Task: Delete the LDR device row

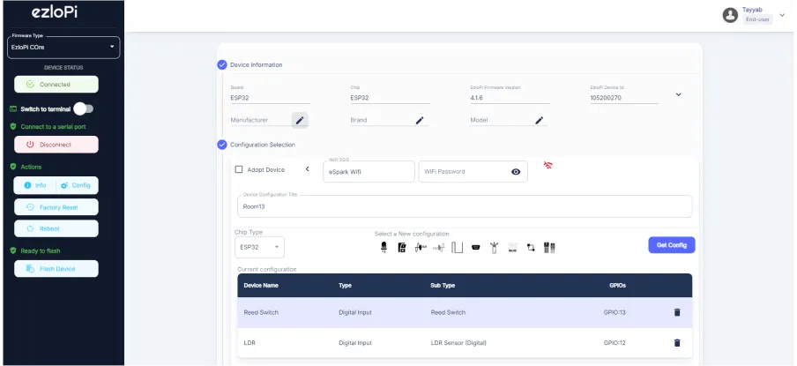Action: pos(677,342)
